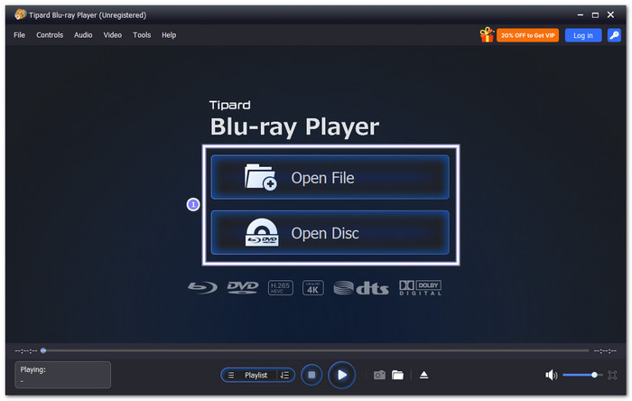Toggle fullscreen mode icon
This screenshot has width=632, height=401.
(x=612, y=375)
